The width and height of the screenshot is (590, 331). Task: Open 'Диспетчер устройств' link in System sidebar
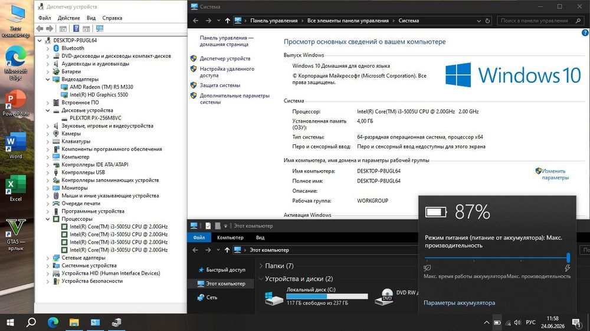point(225,59)
